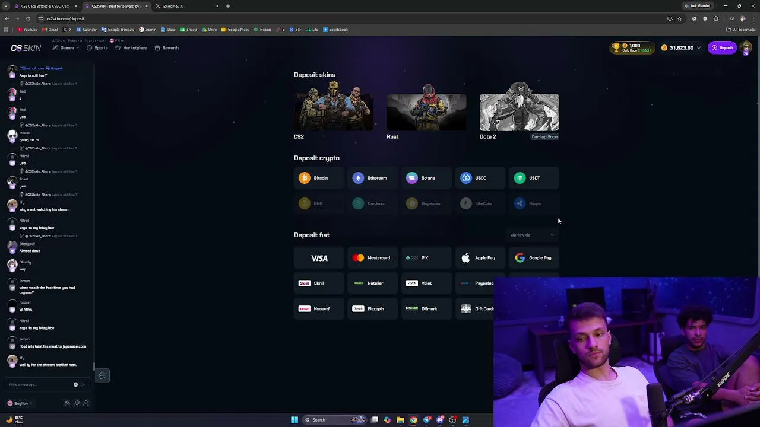Click the Ask Gemini button

pyautogui.click(x=697, y=6)
